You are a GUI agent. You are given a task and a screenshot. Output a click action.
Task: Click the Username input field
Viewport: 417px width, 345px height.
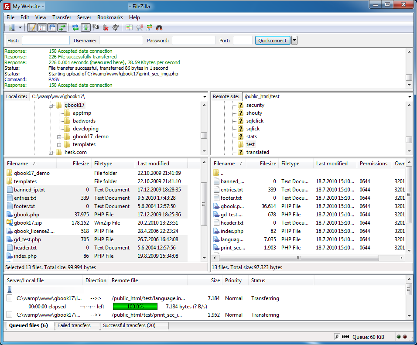[121, 41]
